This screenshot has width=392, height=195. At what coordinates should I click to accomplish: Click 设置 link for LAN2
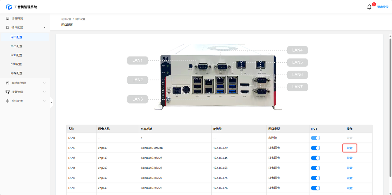tap(350, 148)
